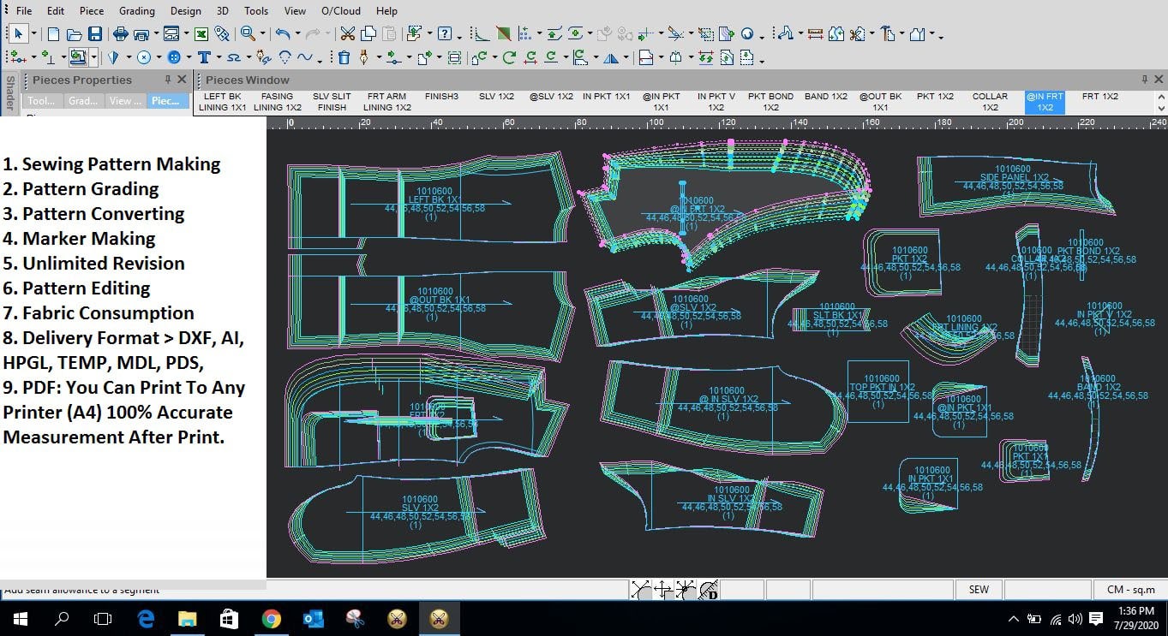This screenshot has height=636, width=1168.
Task: Open the Design menu
Action: coord(185,11)
